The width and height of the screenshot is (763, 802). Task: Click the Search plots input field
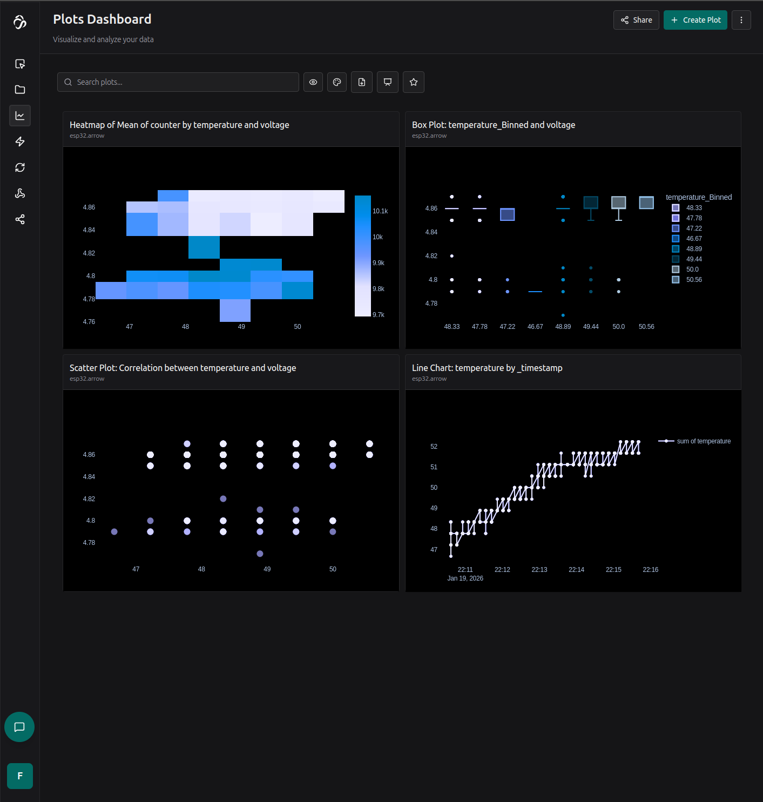(178, 82)
